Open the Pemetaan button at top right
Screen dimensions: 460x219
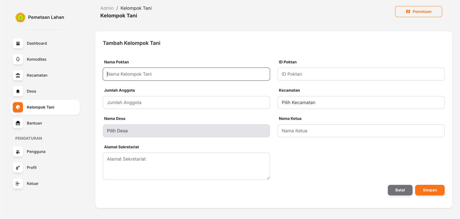pos(419,11)
